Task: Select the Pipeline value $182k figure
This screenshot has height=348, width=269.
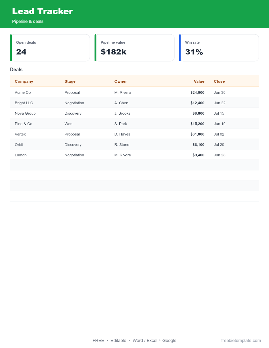Action: pos(113,52)
